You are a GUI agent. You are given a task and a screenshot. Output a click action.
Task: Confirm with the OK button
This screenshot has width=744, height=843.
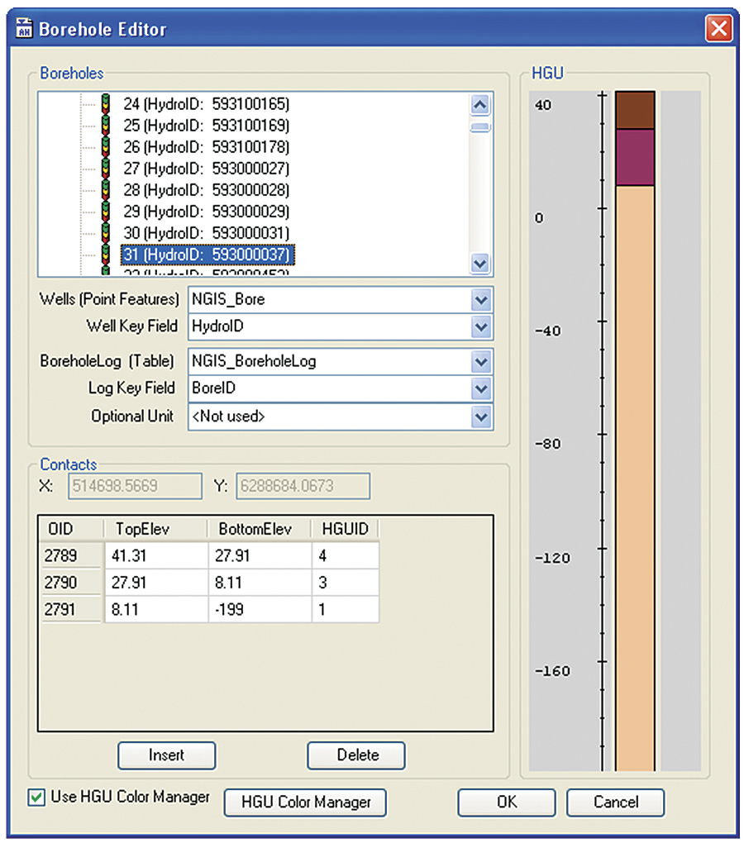pyautogui.click(x=507, y=803)
